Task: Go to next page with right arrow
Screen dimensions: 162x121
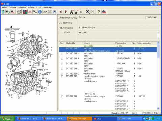Action: (x=66, y=12)
